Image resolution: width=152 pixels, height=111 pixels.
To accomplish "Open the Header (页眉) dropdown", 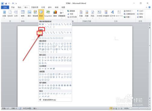I will pos(81,14).
